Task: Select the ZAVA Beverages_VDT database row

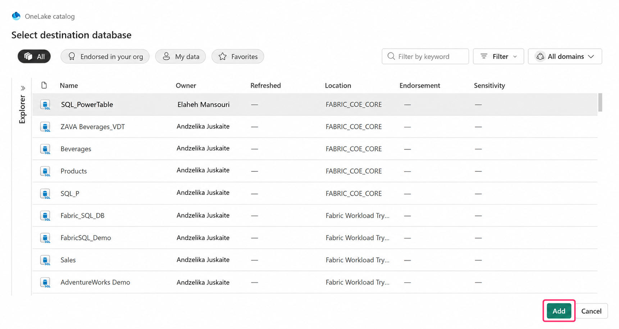Action: coord(315,127)
